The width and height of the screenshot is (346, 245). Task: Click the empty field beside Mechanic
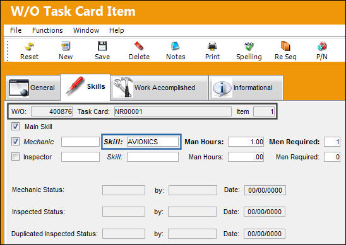(80, 142)
